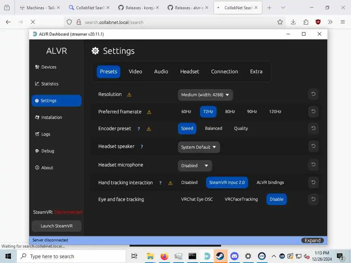Image resolution: width=351 pixels, height=263 pixels.
Task: Select 80Hz preferred framerate
Action: tap(230, 112)
